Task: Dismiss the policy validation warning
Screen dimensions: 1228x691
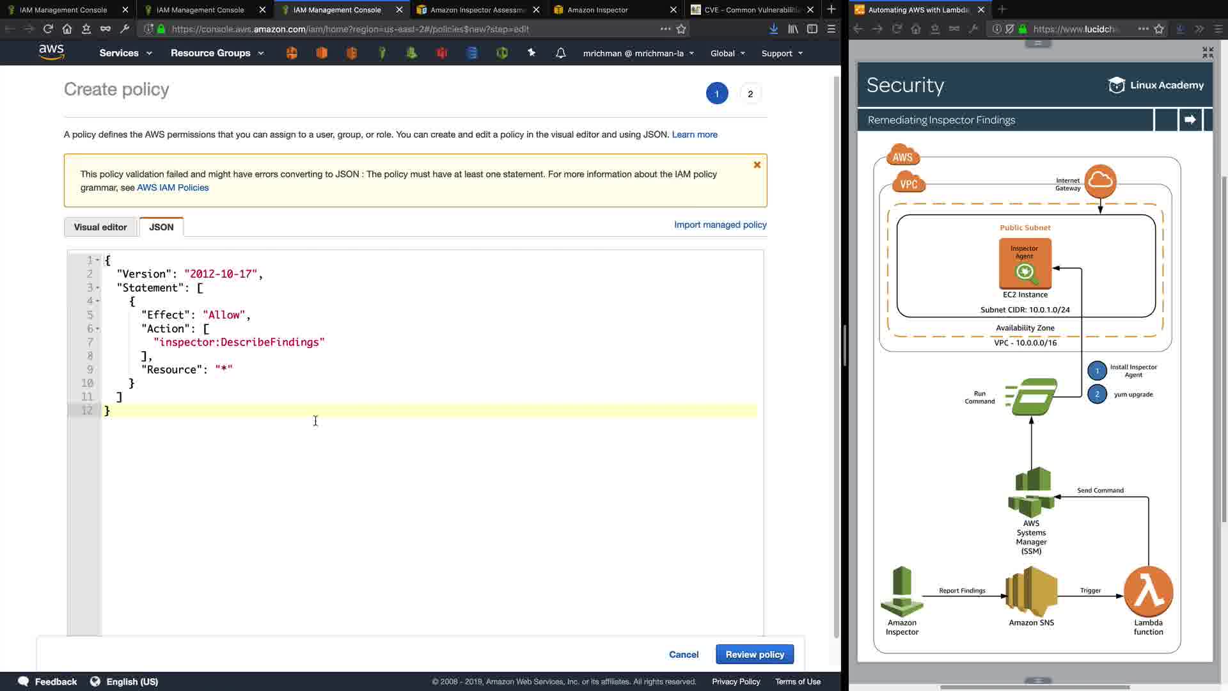Action: 757,165
